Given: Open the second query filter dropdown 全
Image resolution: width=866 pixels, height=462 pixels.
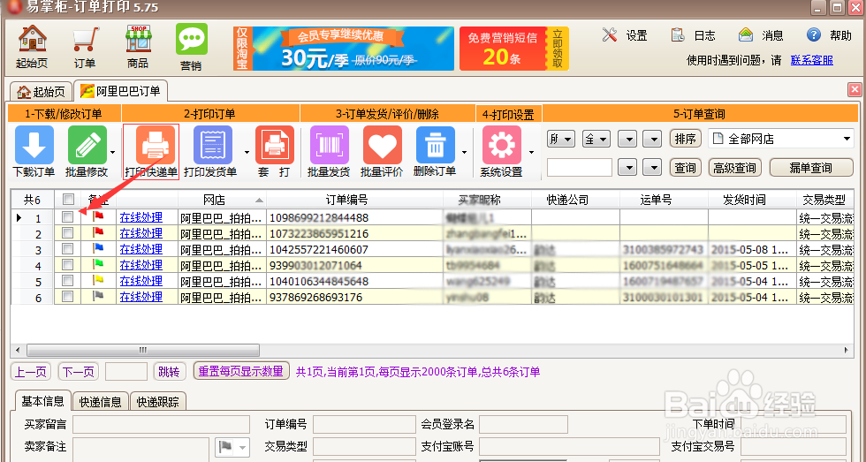Looking at the screenshot, I should coord(596,139).
